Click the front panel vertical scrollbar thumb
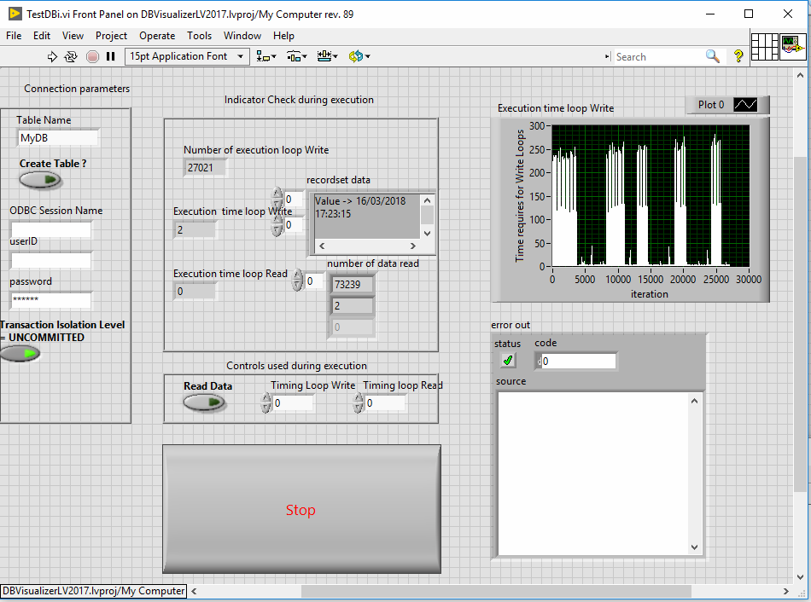 click(800, 324)
